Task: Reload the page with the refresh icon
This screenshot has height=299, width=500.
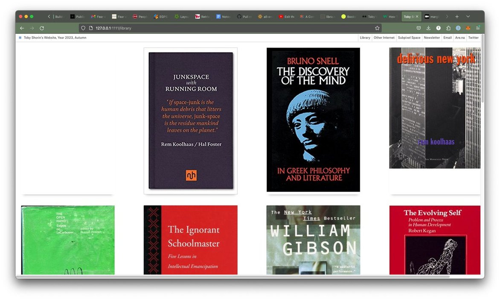Action: pos(42,28)
